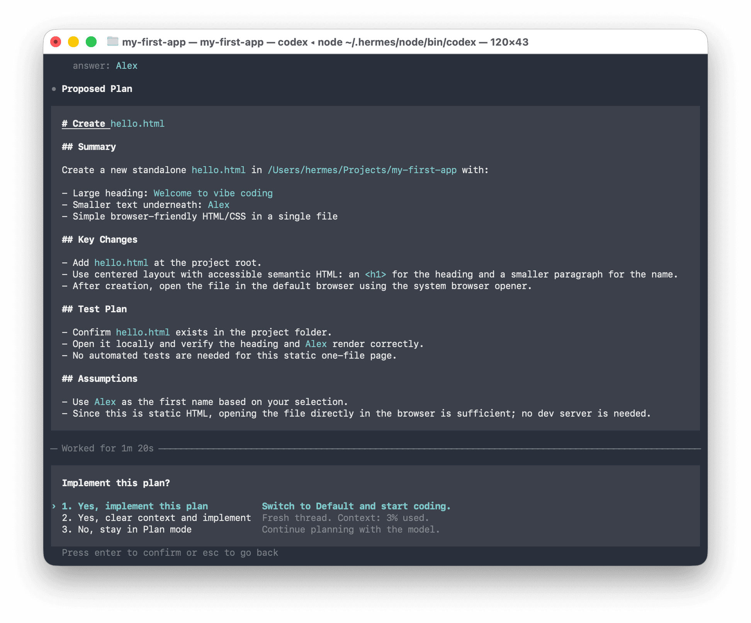The height and width of the screenshot is (623, 751).
Task: Click 'After creation, open the file' line
Action: tap(297, 286)
